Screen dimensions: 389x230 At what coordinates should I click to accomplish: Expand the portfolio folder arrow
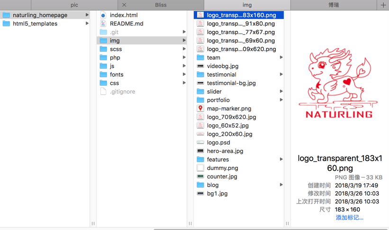coord(281,100)
